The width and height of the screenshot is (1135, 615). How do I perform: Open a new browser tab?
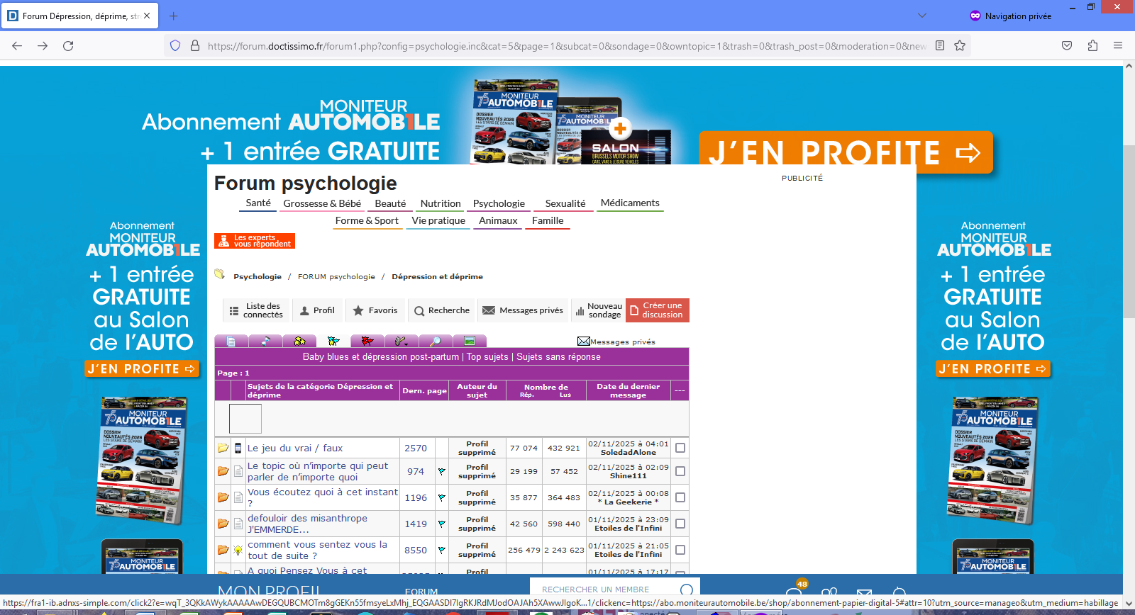(x=174, y=16)
